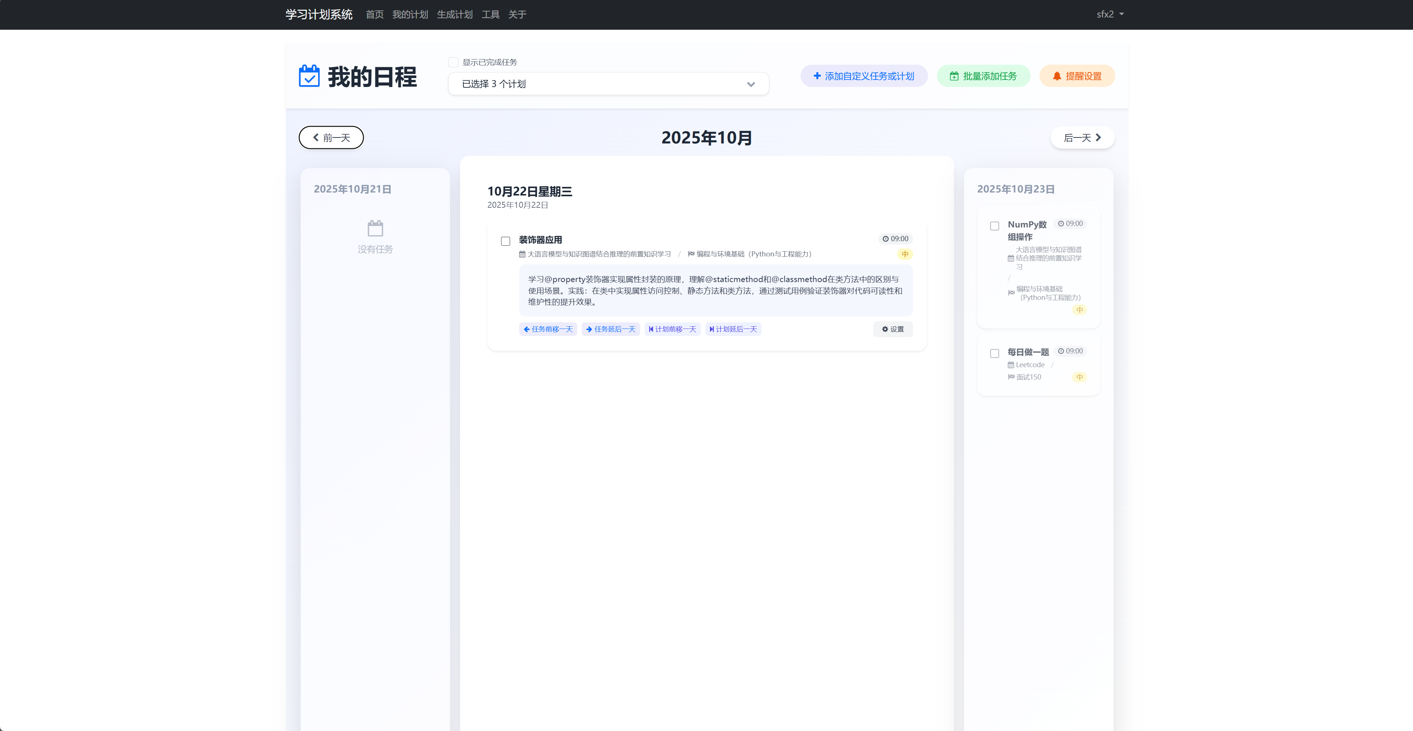Viewport: 1413px width, 731px height.
Task: Open 生成计划 in navigation bar
Action: pyautogui.click(x=454, y=14)
